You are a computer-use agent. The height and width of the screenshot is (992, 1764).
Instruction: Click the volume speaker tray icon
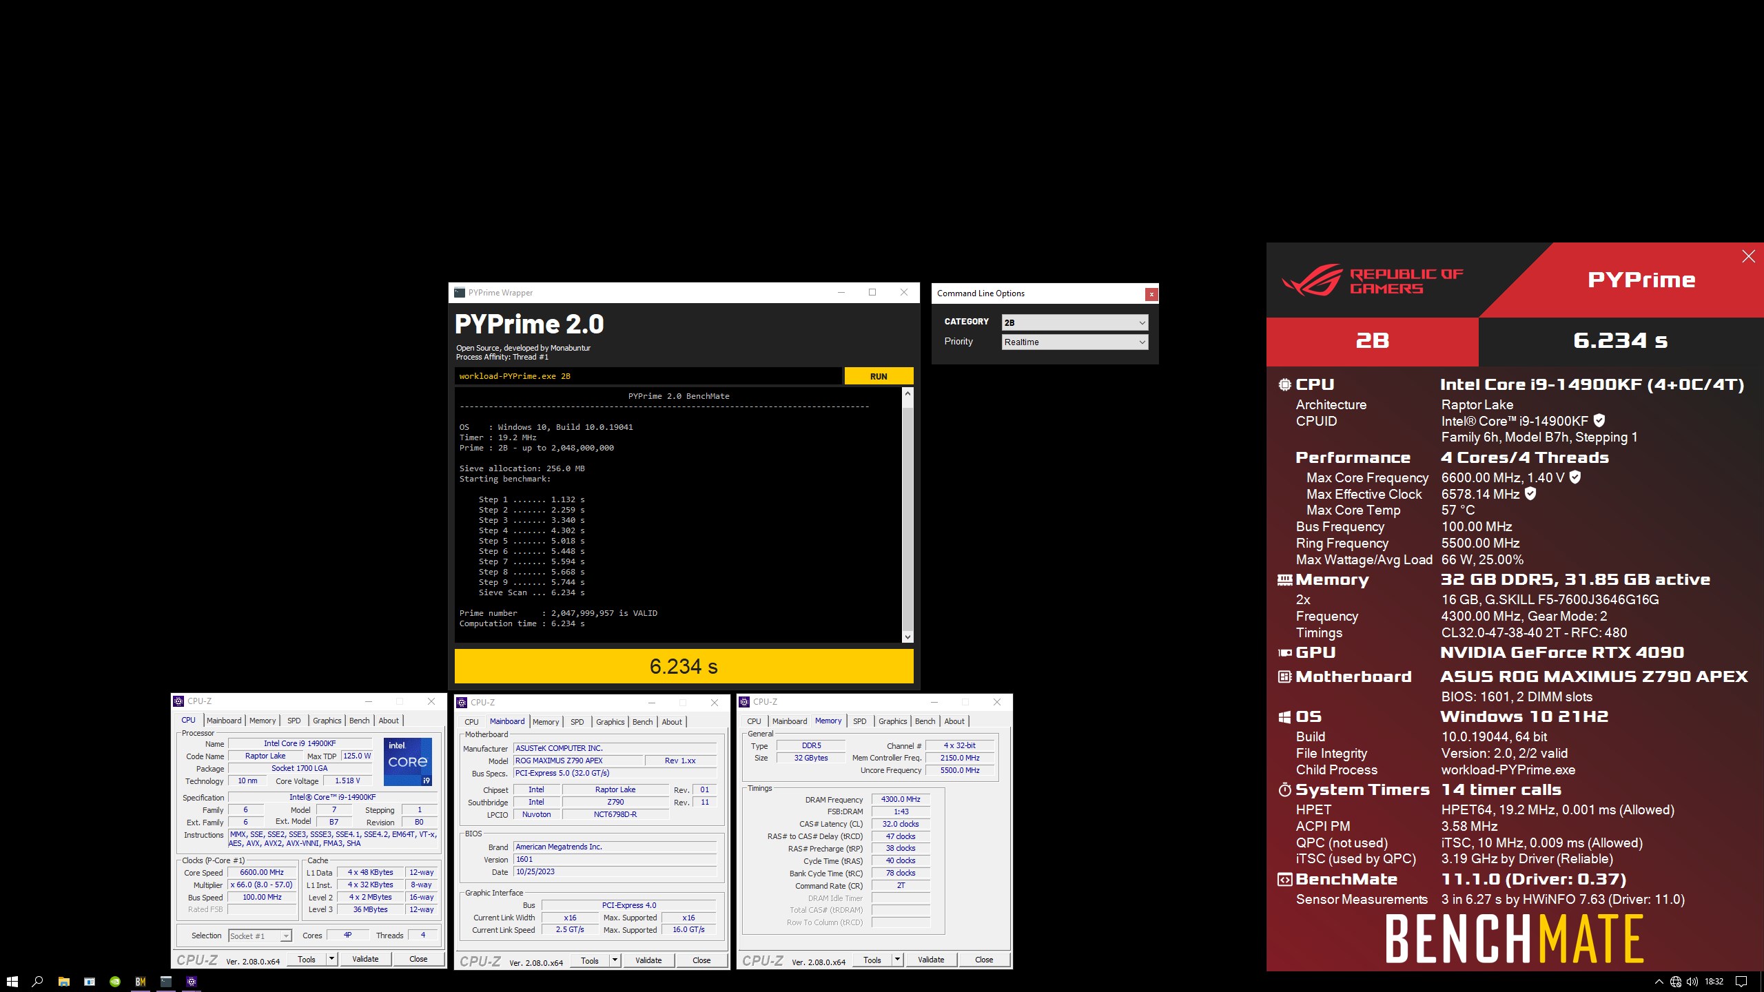tap(1692, 982)
